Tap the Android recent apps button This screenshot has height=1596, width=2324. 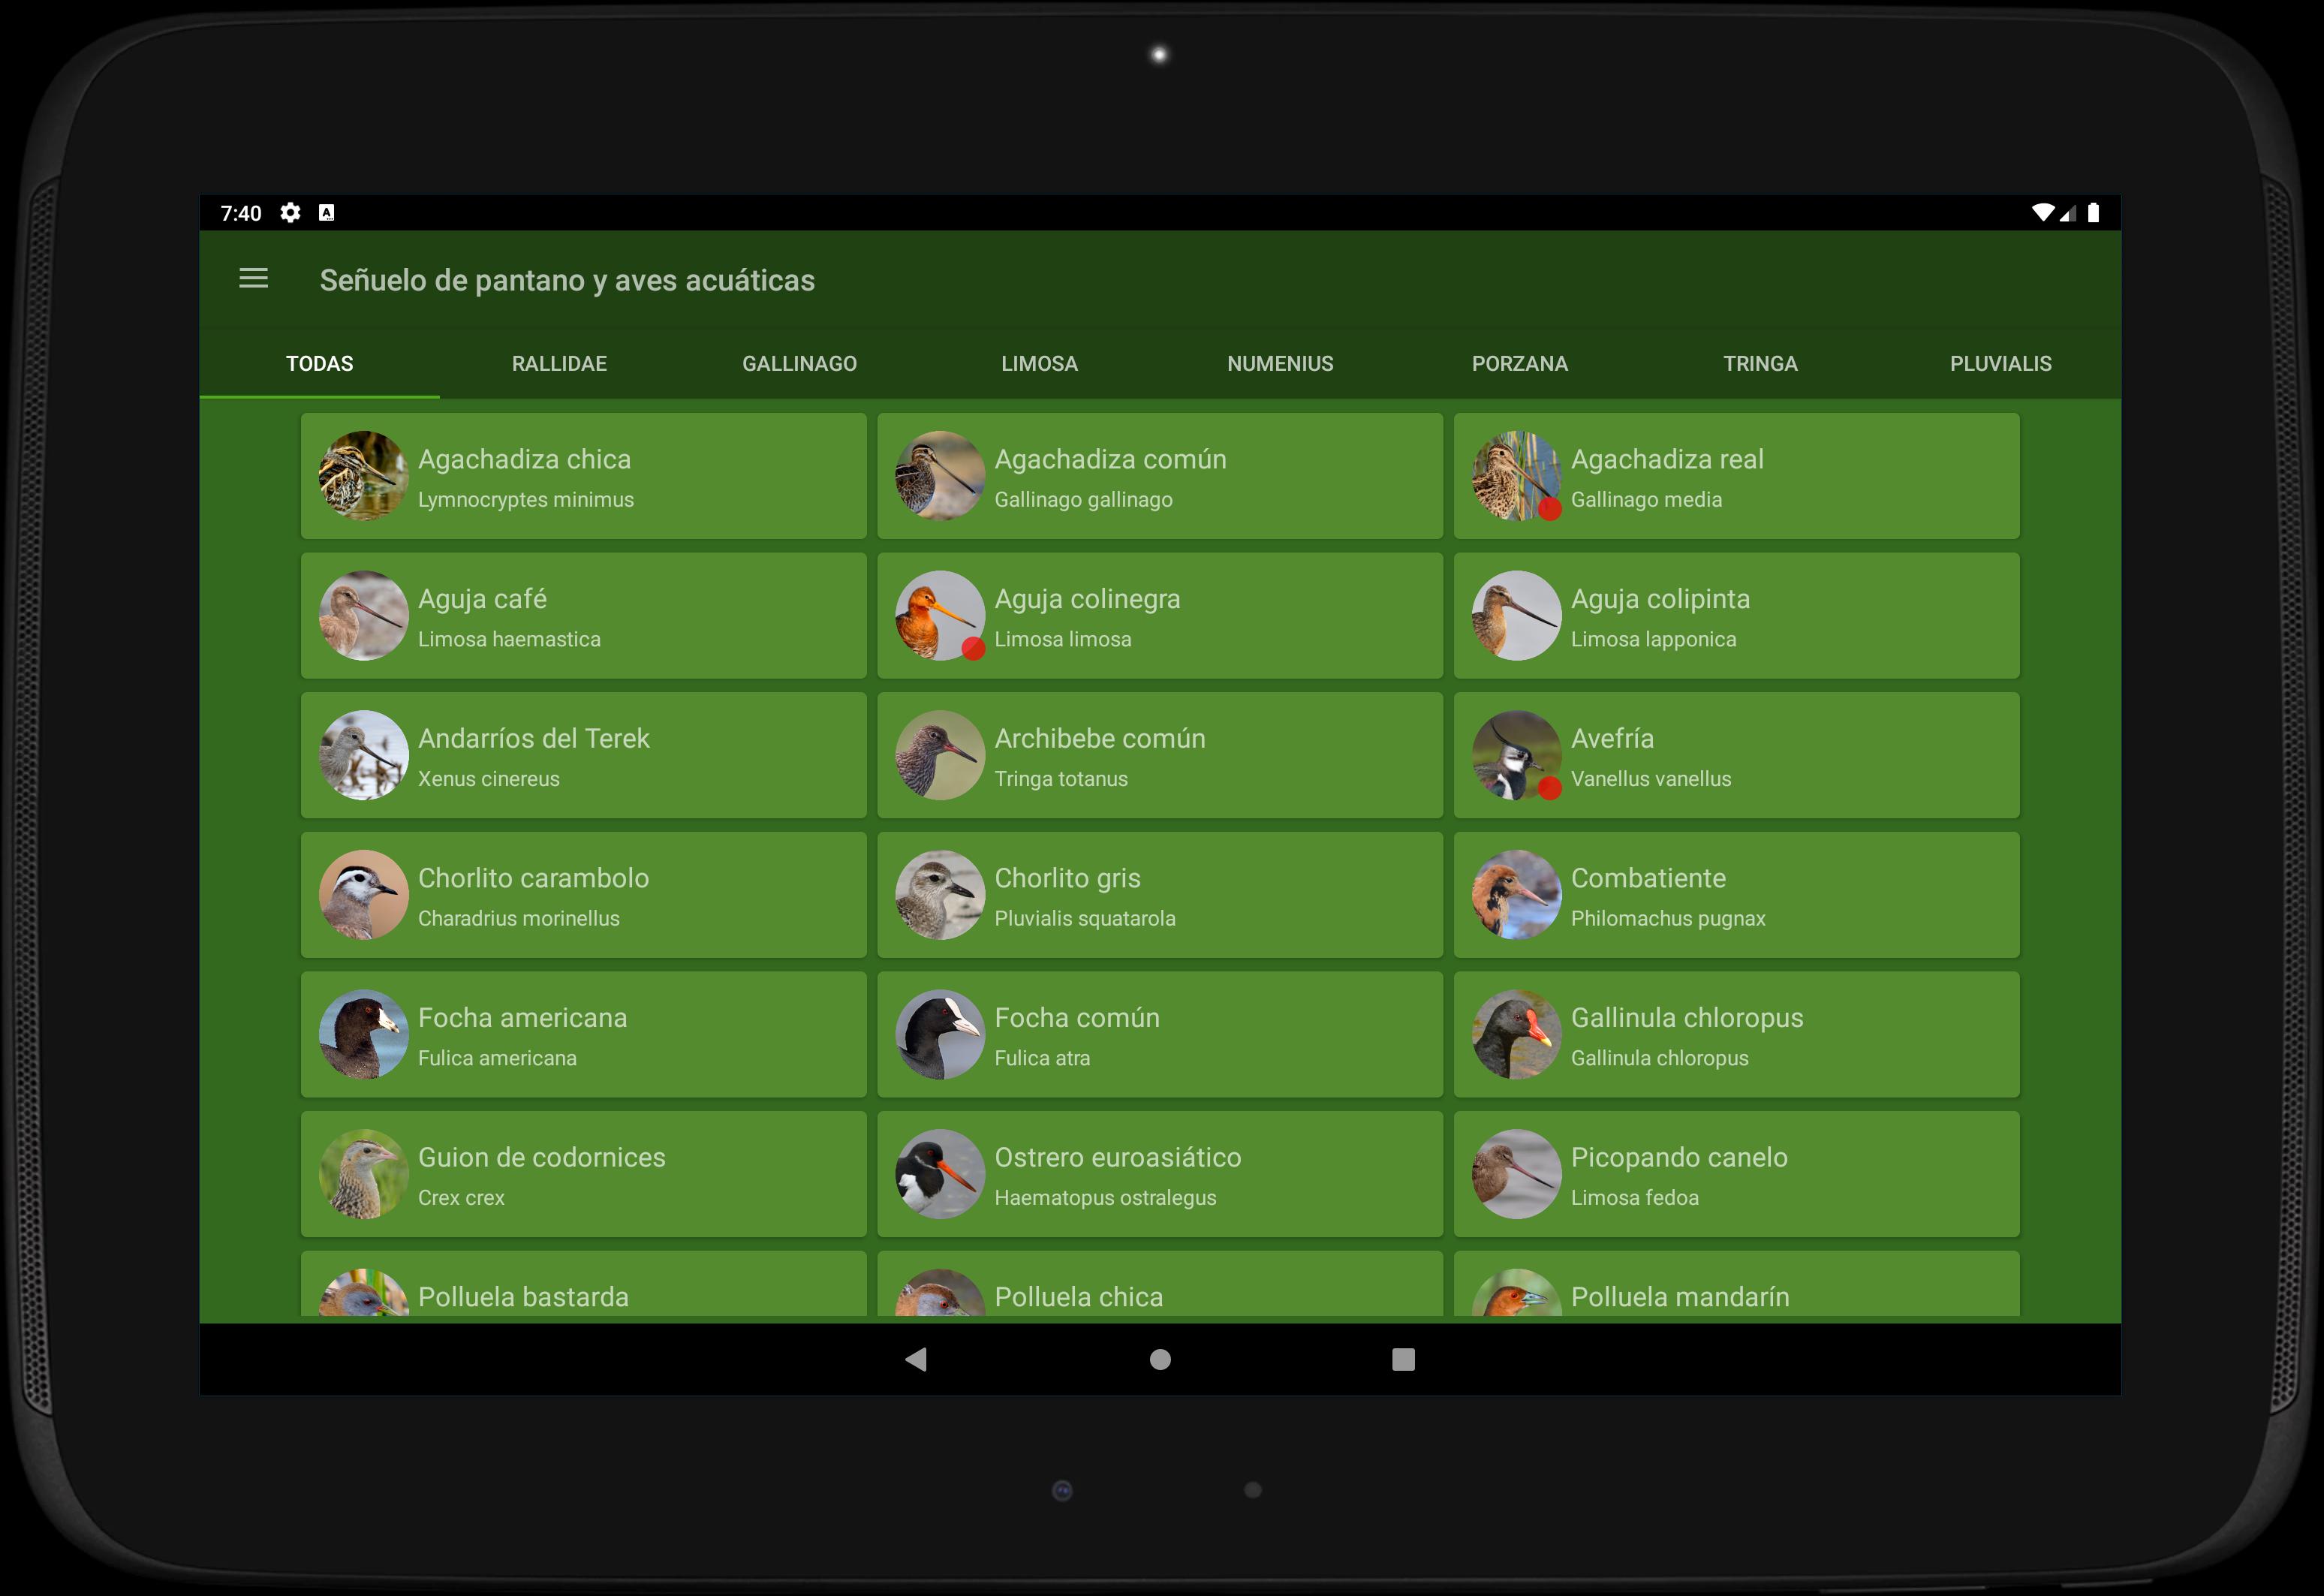click(1403, 1359)
